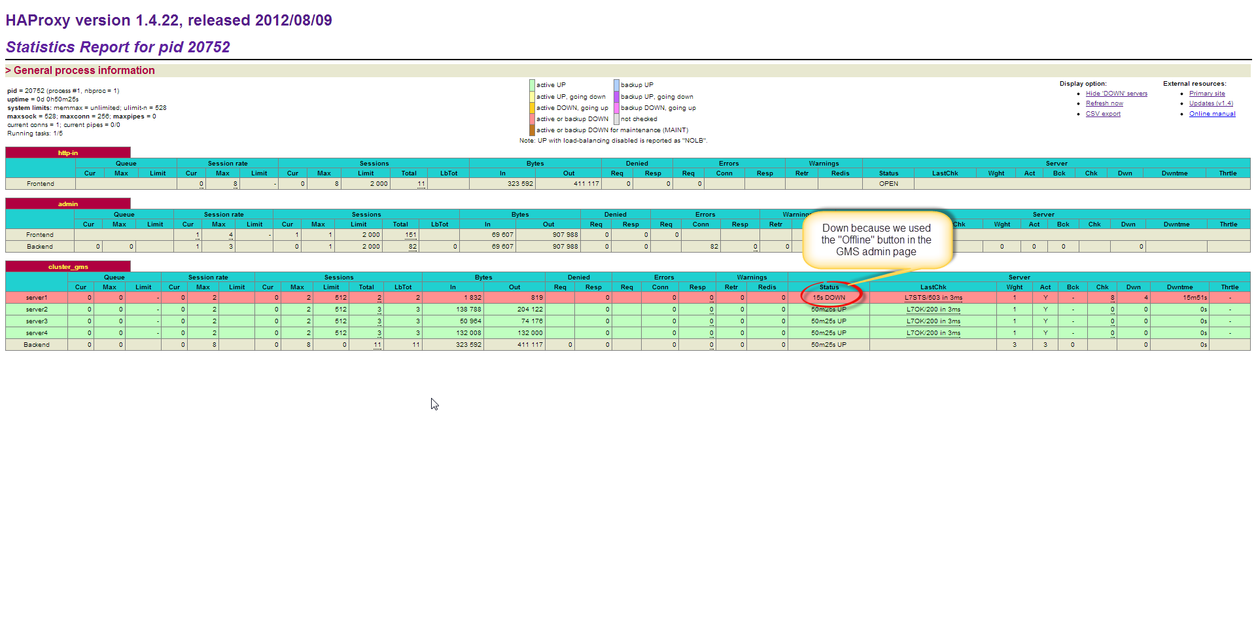1256x625 pixels.
Task: Click the yellow 'Down because we used' callout
Action: [x=876, y=240]
